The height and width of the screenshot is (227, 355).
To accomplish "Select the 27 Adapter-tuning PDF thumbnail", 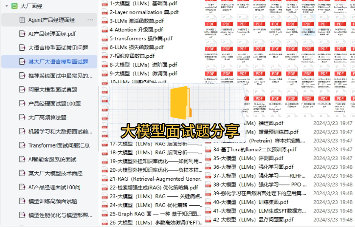I will click(227, 25).
